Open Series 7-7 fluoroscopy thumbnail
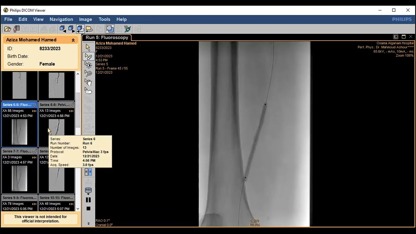416x234 pixels. pyautogui.click(x=19, y=178)
